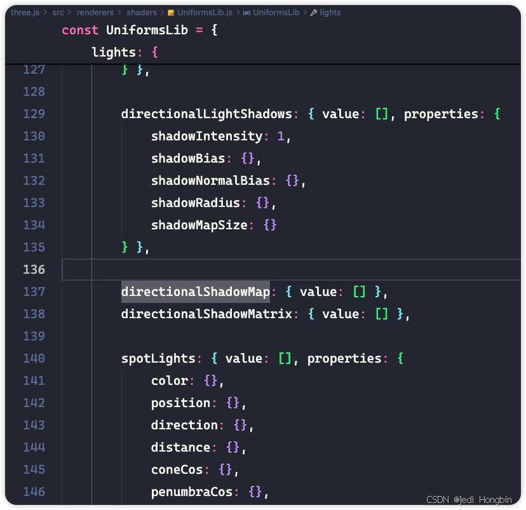This screenshot has width=526, height=510.
Task: Click the 'value' key on line 138
Action: point(341,314)
